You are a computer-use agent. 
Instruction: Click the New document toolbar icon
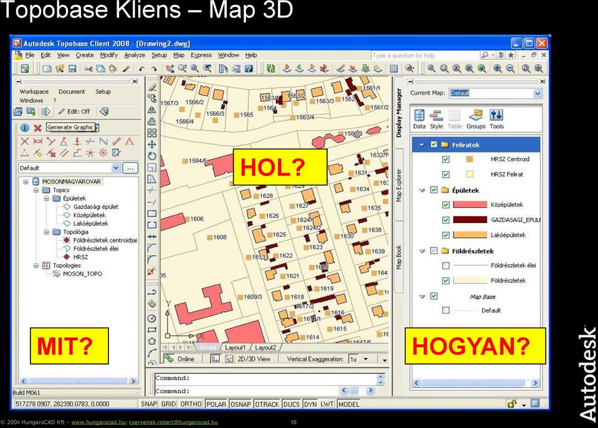tap(47, 69)
